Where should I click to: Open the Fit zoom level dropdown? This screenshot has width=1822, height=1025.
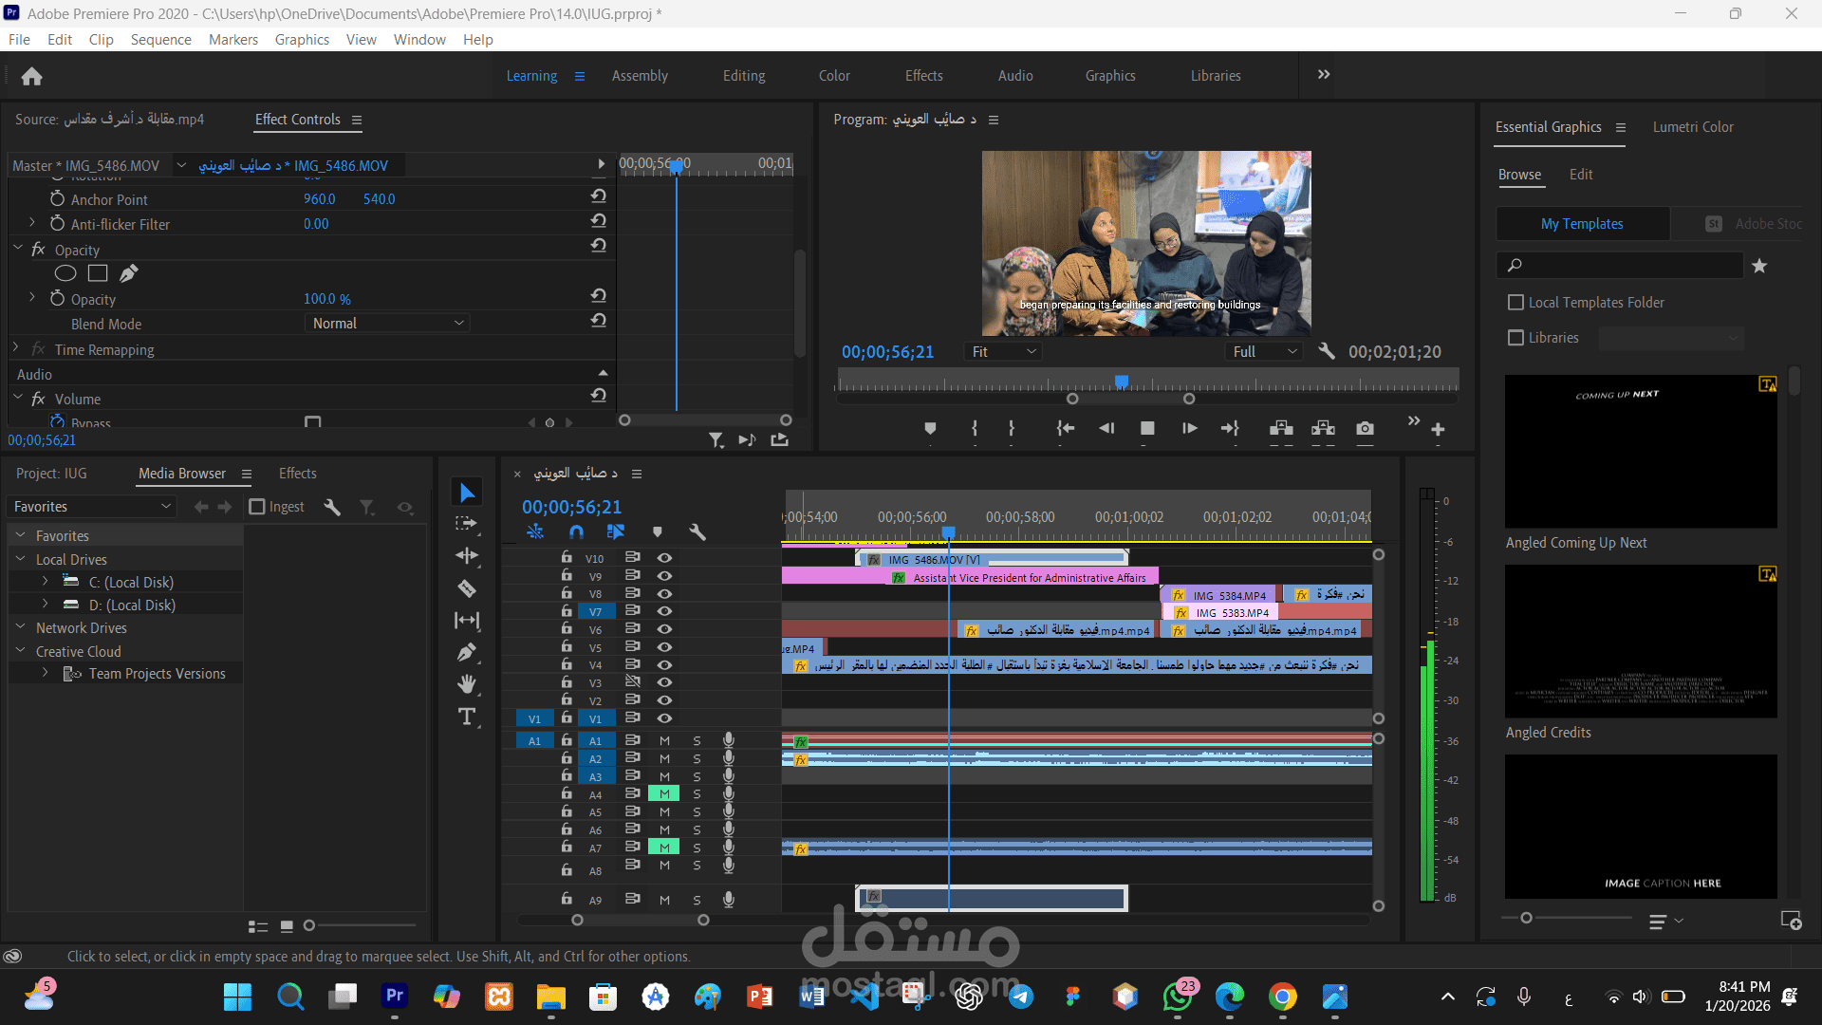[1003, 351]
